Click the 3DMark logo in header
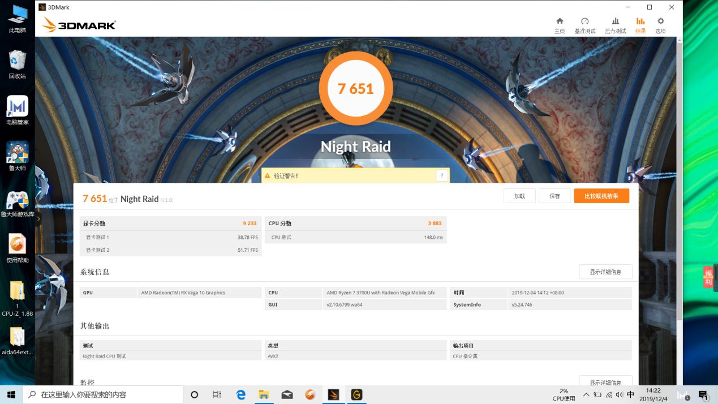 79,25
